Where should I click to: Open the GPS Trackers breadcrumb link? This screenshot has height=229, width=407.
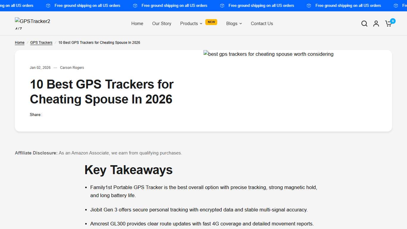point(41,42)
